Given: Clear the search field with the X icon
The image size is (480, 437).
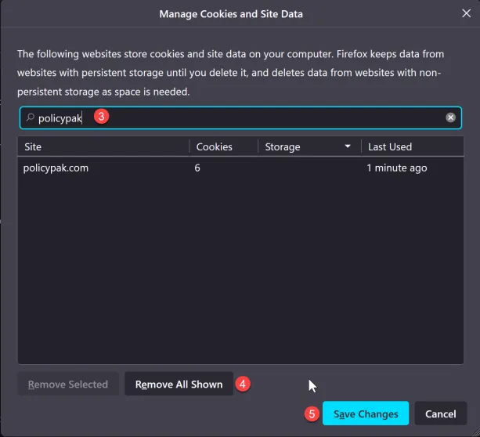Looking at the screenshot, I should 450,117.
